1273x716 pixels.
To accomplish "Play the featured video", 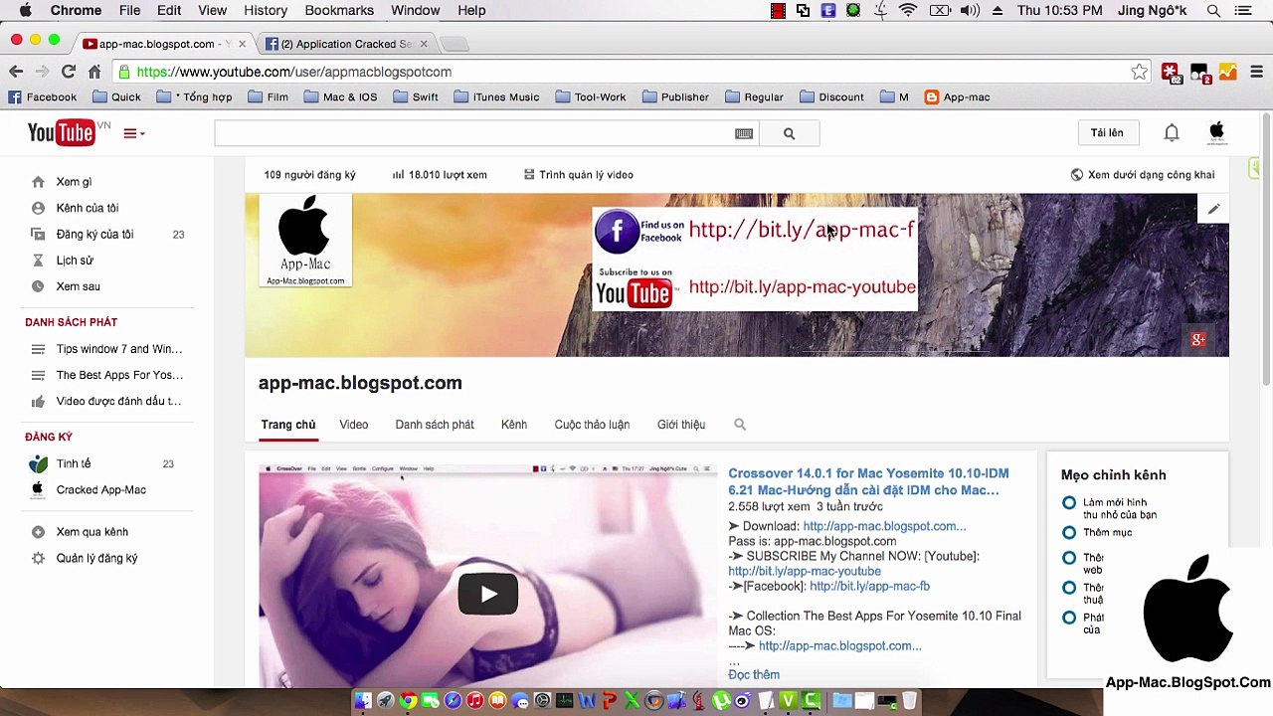I will point(487,594).
